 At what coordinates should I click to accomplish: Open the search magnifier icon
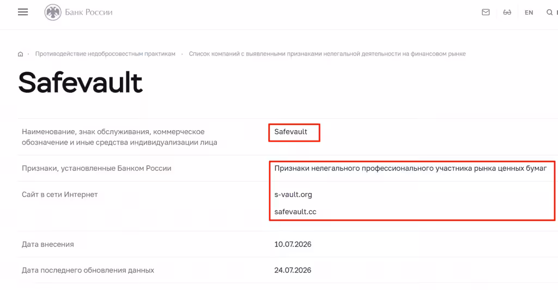(x=549, y=13)
